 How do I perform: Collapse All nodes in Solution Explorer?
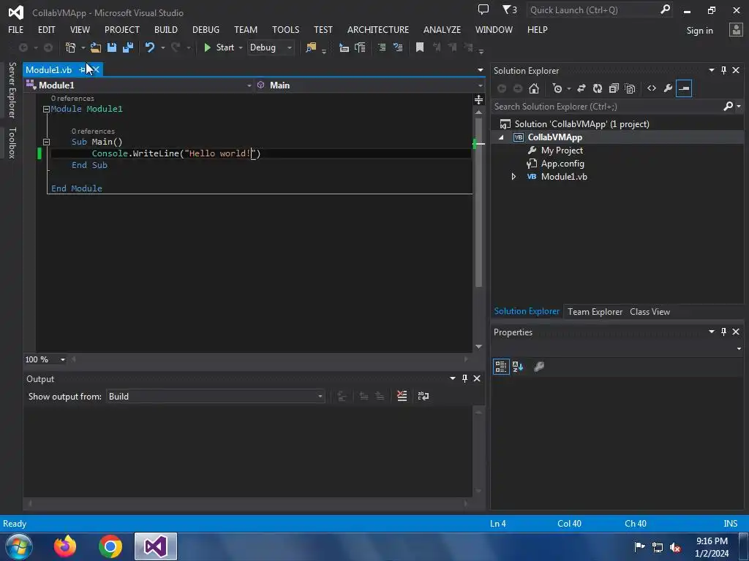(614, 88)
